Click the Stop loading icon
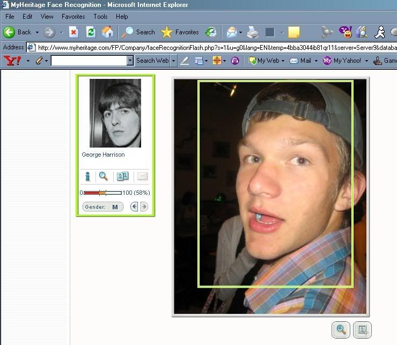Viewport: 397px width, 345px height. click(73, 32)
